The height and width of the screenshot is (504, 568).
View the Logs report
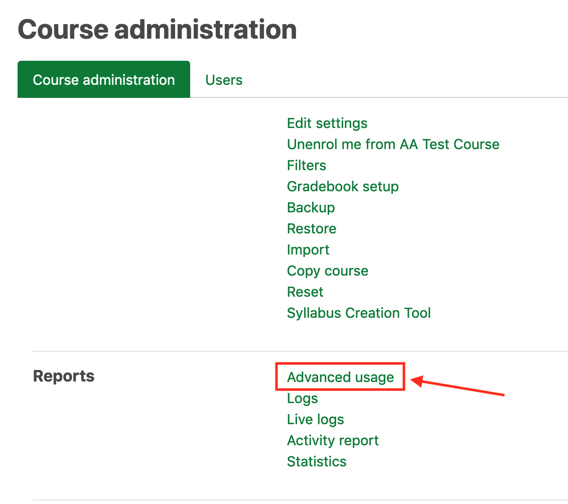coord(303,399)
